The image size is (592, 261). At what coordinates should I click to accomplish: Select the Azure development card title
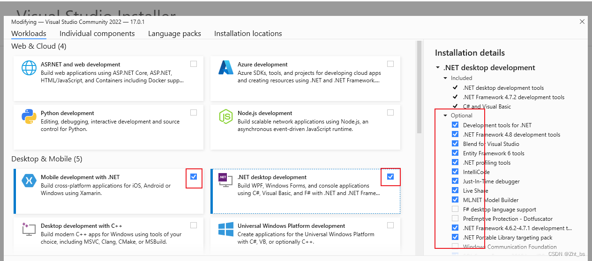262,65
